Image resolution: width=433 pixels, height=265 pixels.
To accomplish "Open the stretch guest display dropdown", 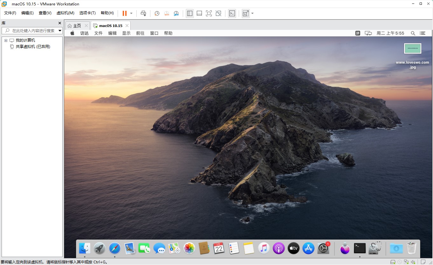I will [x=252, y=13].
